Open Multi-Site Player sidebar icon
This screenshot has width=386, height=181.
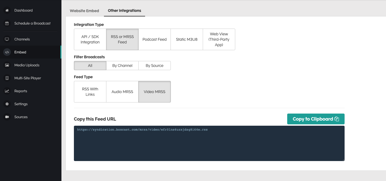tap(7, 78)
